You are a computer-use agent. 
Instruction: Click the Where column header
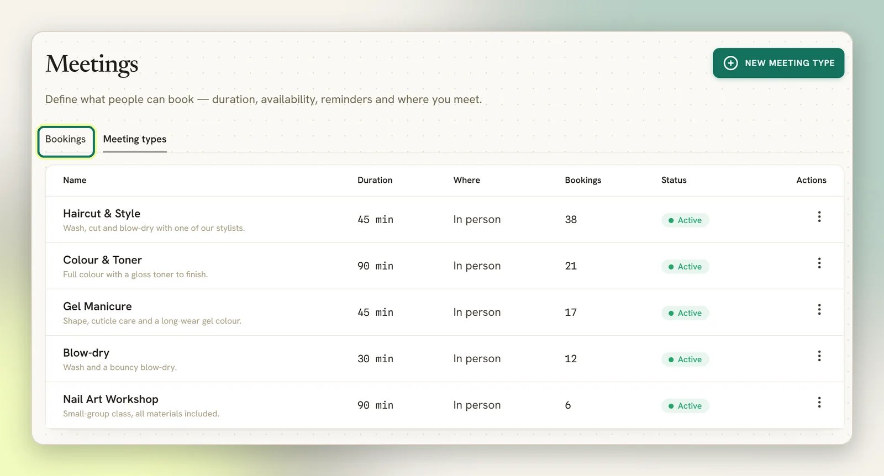click(x=467, y=180)
